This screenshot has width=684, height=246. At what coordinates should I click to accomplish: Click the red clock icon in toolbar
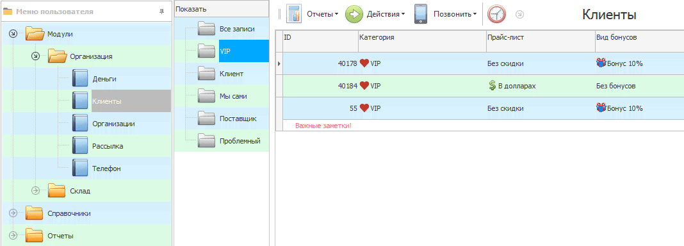click(496, 14)
